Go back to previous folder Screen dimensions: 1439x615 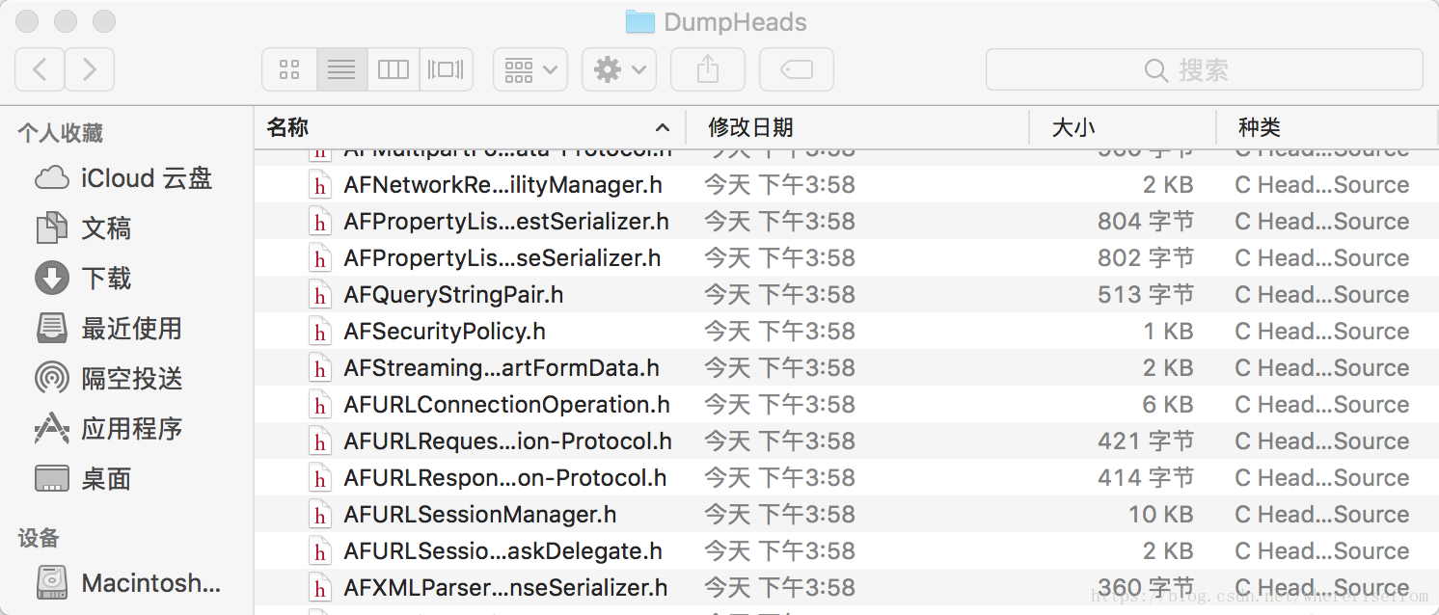point(40,69)
